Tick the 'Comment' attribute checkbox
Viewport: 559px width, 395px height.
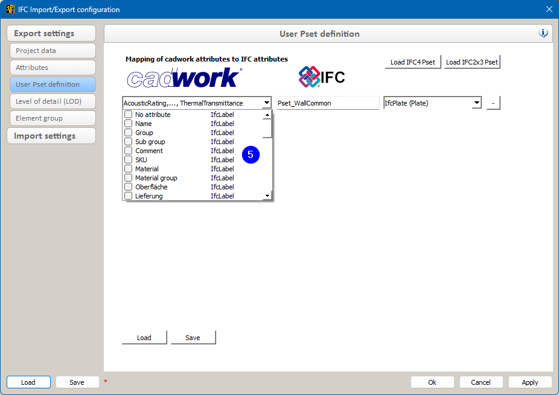(128, 151)
